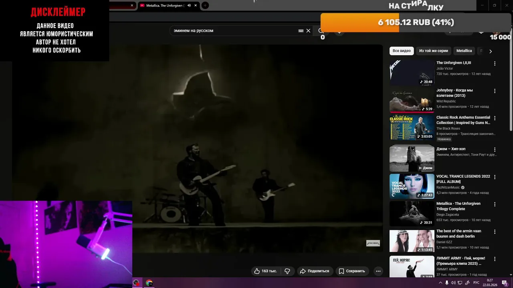Select the Из той же серии filter chip
The image size is (513, 288).
point(434,51)
